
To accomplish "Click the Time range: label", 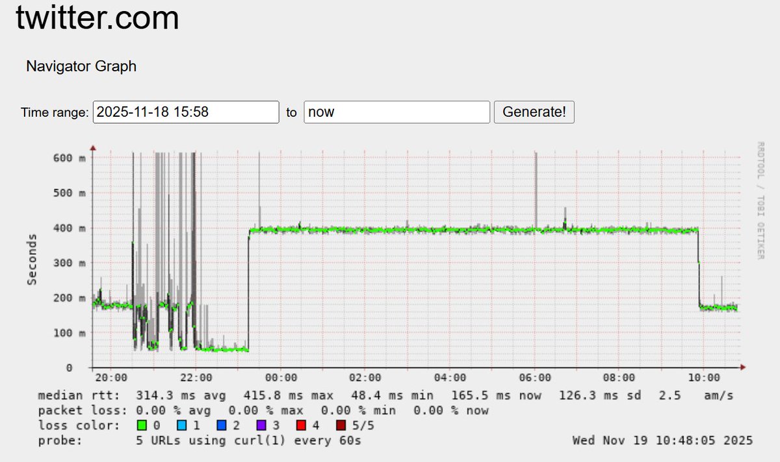I will (x=55, y=112).
